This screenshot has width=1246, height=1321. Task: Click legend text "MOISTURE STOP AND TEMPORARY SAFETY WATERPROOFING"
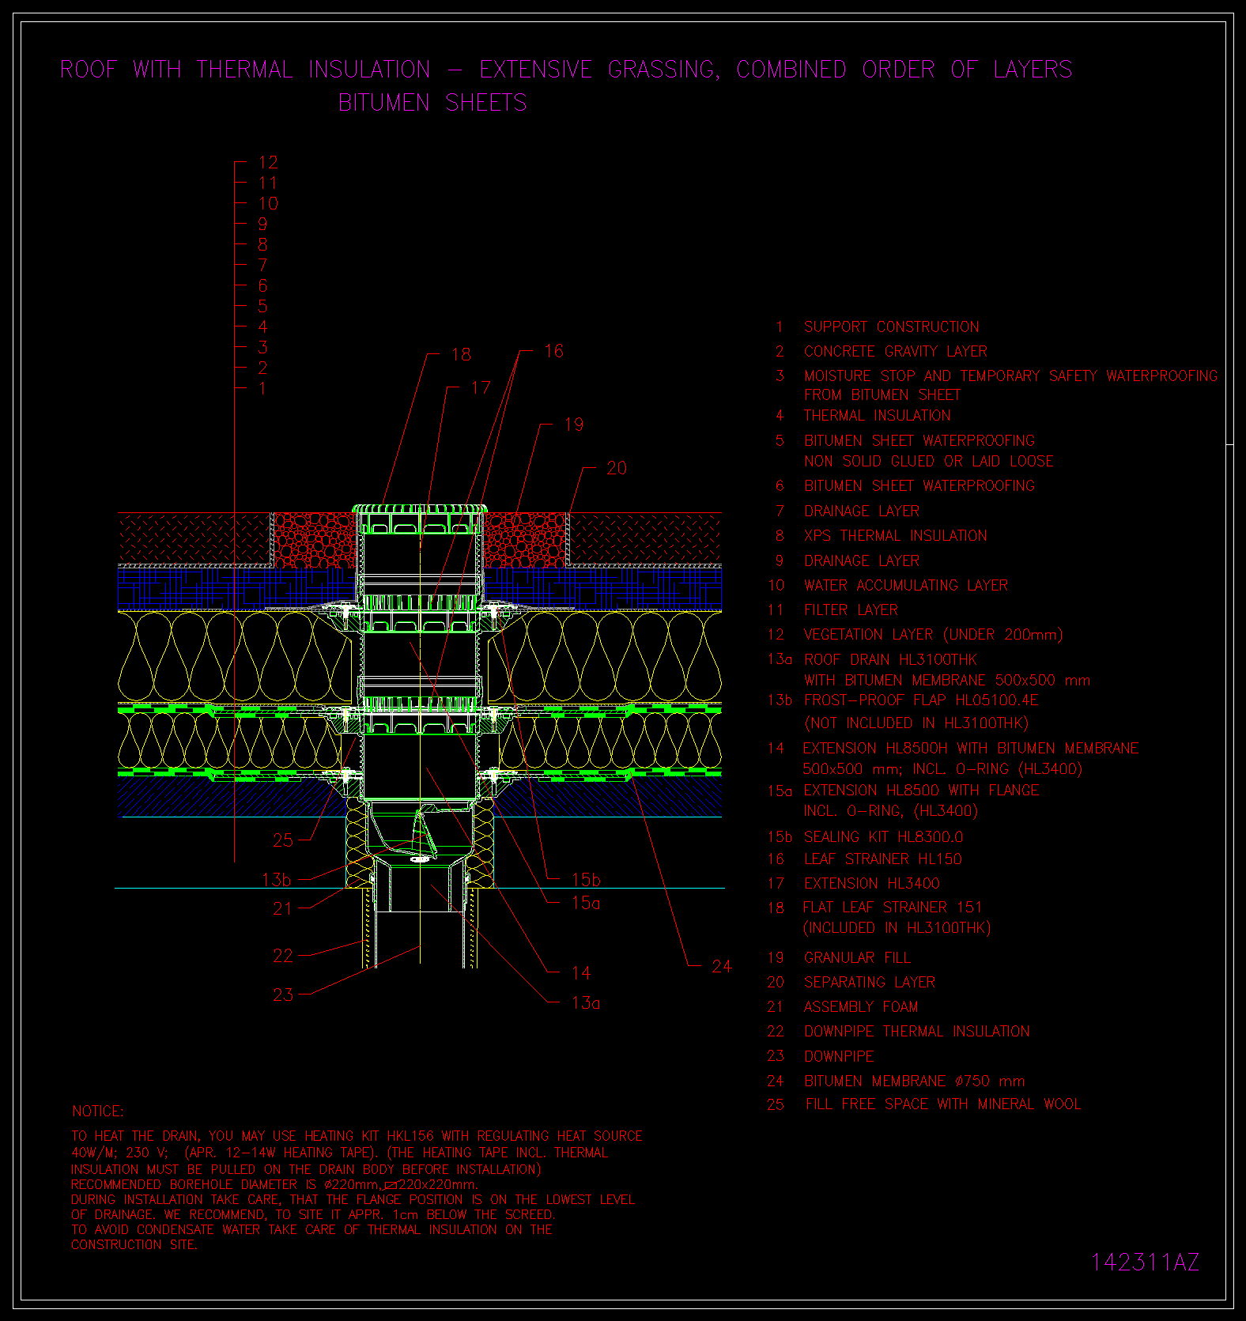click(1011, 376)
